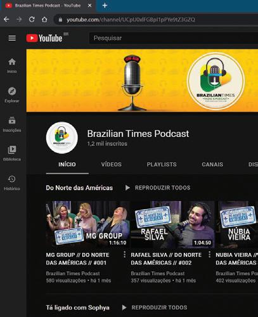
Task: Open the CANAIS tab
Action: point(212,164)
